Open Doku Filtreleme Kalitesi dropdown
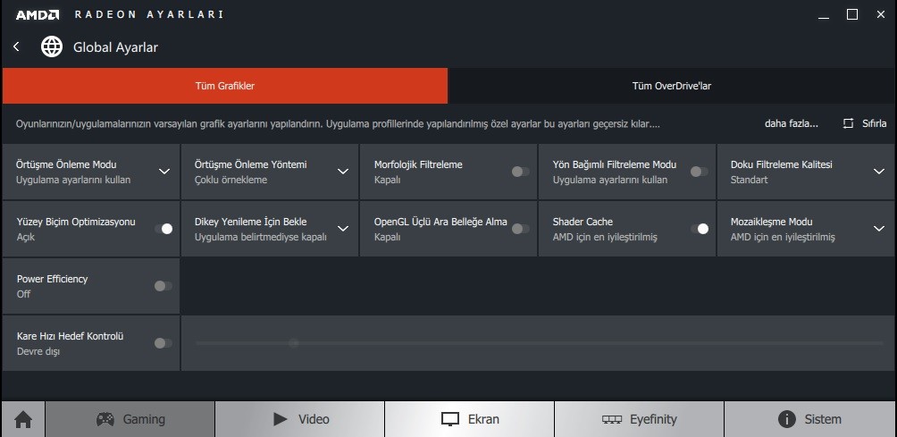Image resolution: width=897 pixels, height=437 pixels. (879, 172)
